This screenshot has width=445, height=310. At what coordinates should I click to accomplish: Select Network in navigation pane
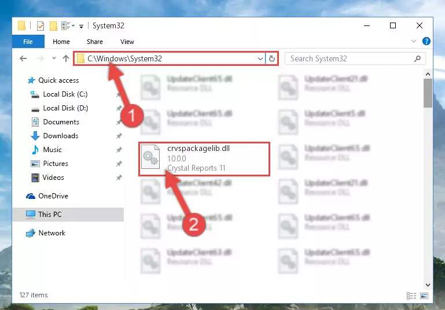pyautogui.click(x=52, y=233)
